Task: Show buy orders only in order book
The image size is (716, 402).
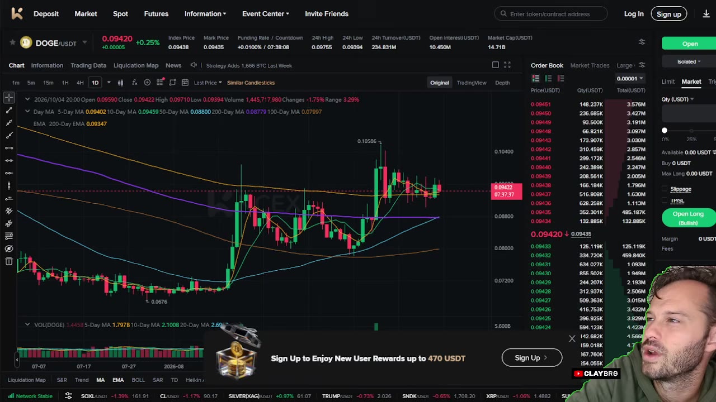Action: tap(548, 78)
